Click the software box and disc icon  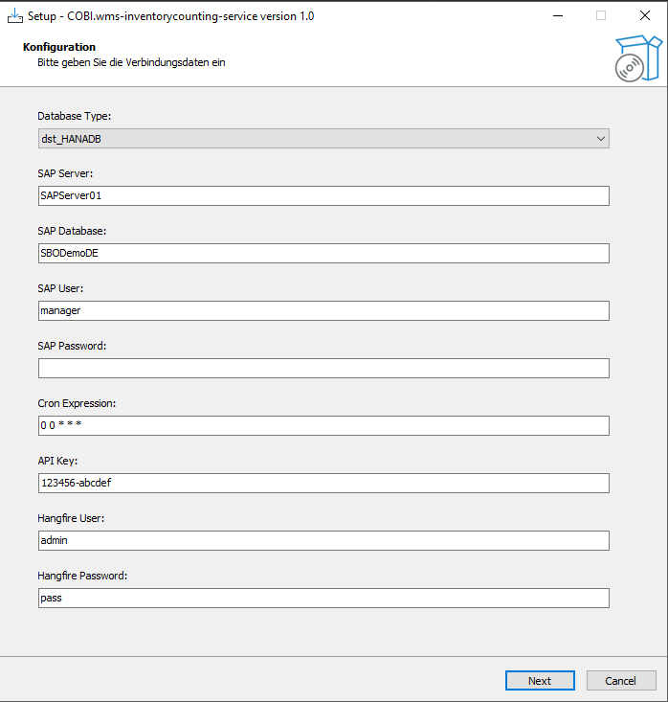(x=636, y=59)
